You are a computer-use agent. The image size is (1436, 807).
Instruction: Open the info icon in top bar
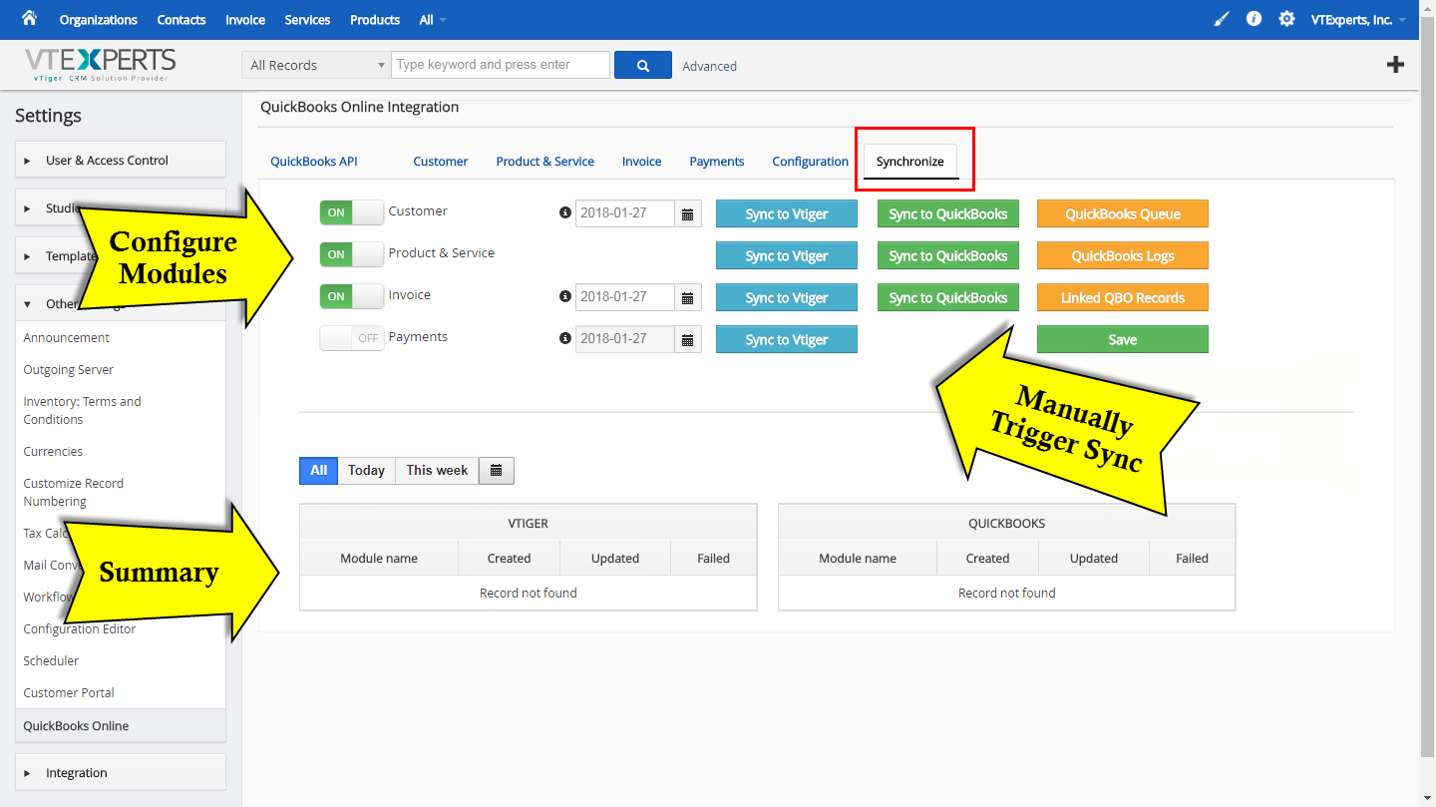pyautogui.click(x=1254, y=19)
